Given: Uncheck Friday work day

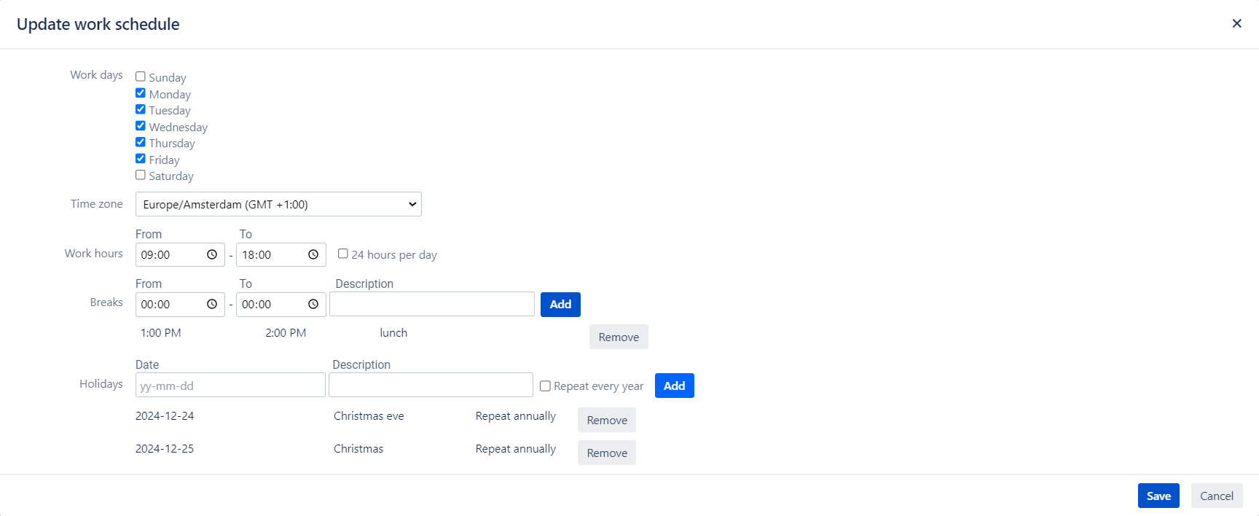Looking at the screenshot, I should (141, 159).
